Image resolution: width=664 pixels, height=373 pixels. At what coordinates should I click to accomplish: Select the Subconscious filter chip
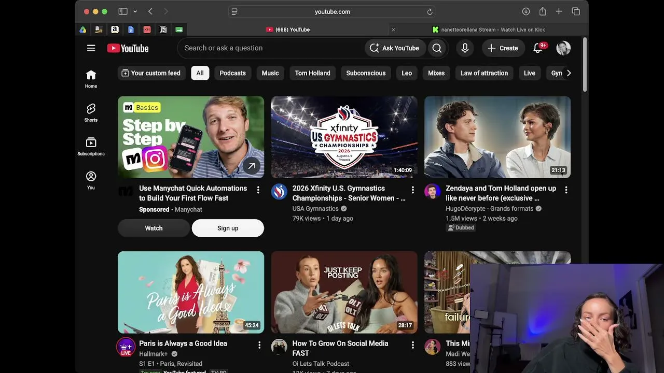click(x=366, y=73)
